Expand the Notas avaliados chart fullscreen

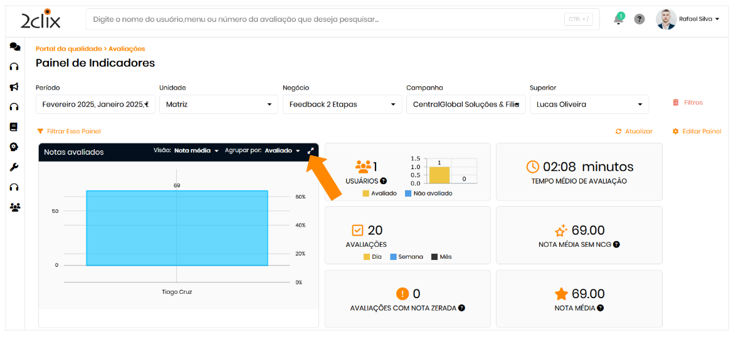310,151
